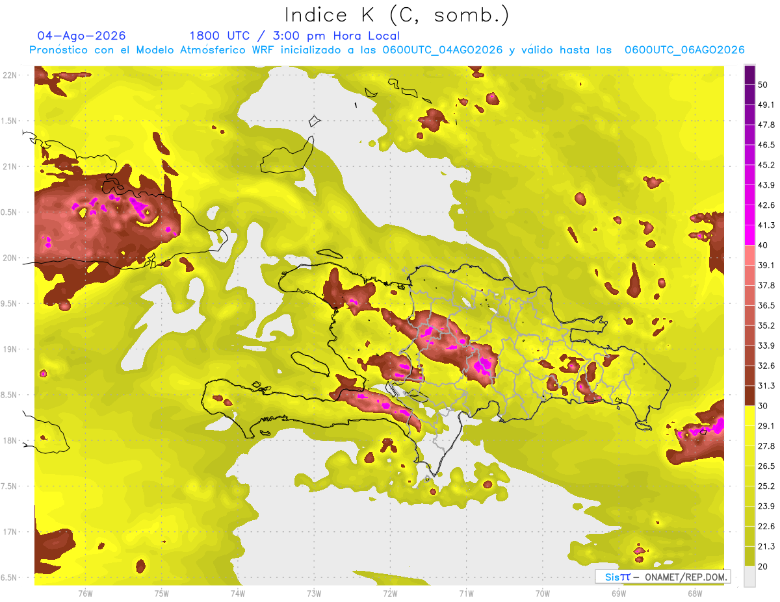780x602 pixels.
Task: Click the colorbar value "21.3"
Action: [766, 546]
